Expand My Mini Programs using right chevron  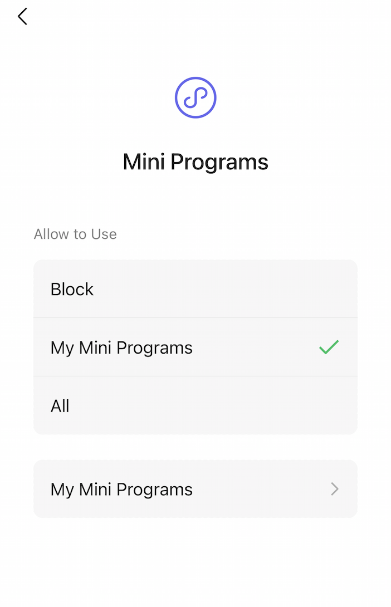click(x=334, y=489)
